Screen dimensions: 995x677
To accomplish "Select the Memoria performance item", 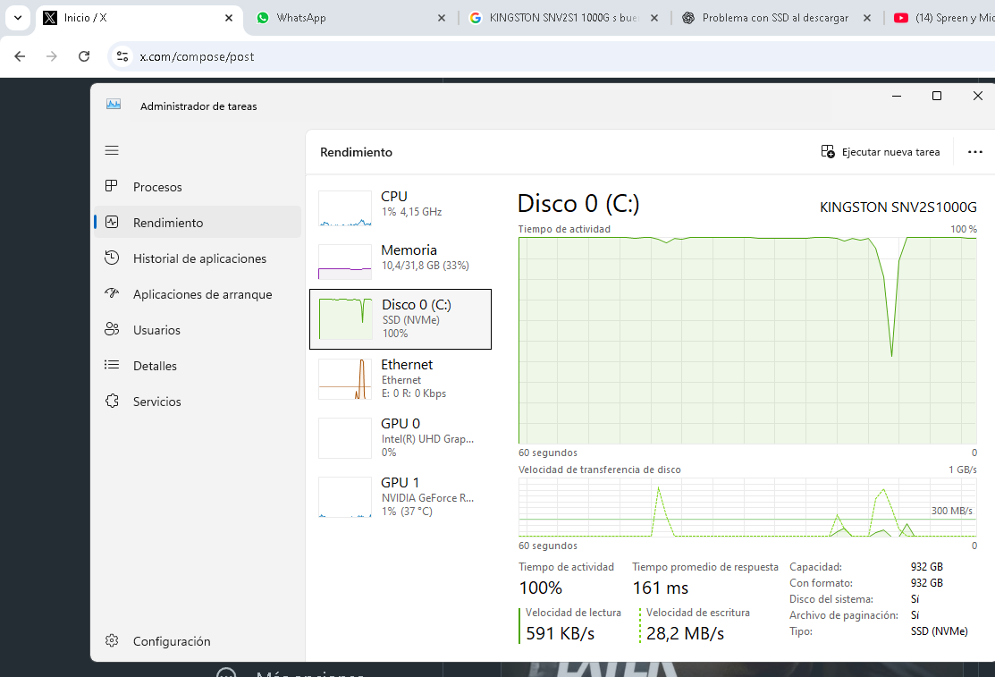I will (x=401, y=261).
